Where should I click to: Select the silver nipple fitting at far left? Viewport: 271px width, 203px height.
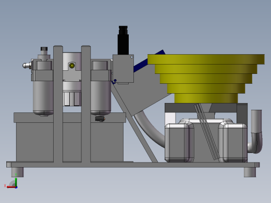(x=27, y=66)
